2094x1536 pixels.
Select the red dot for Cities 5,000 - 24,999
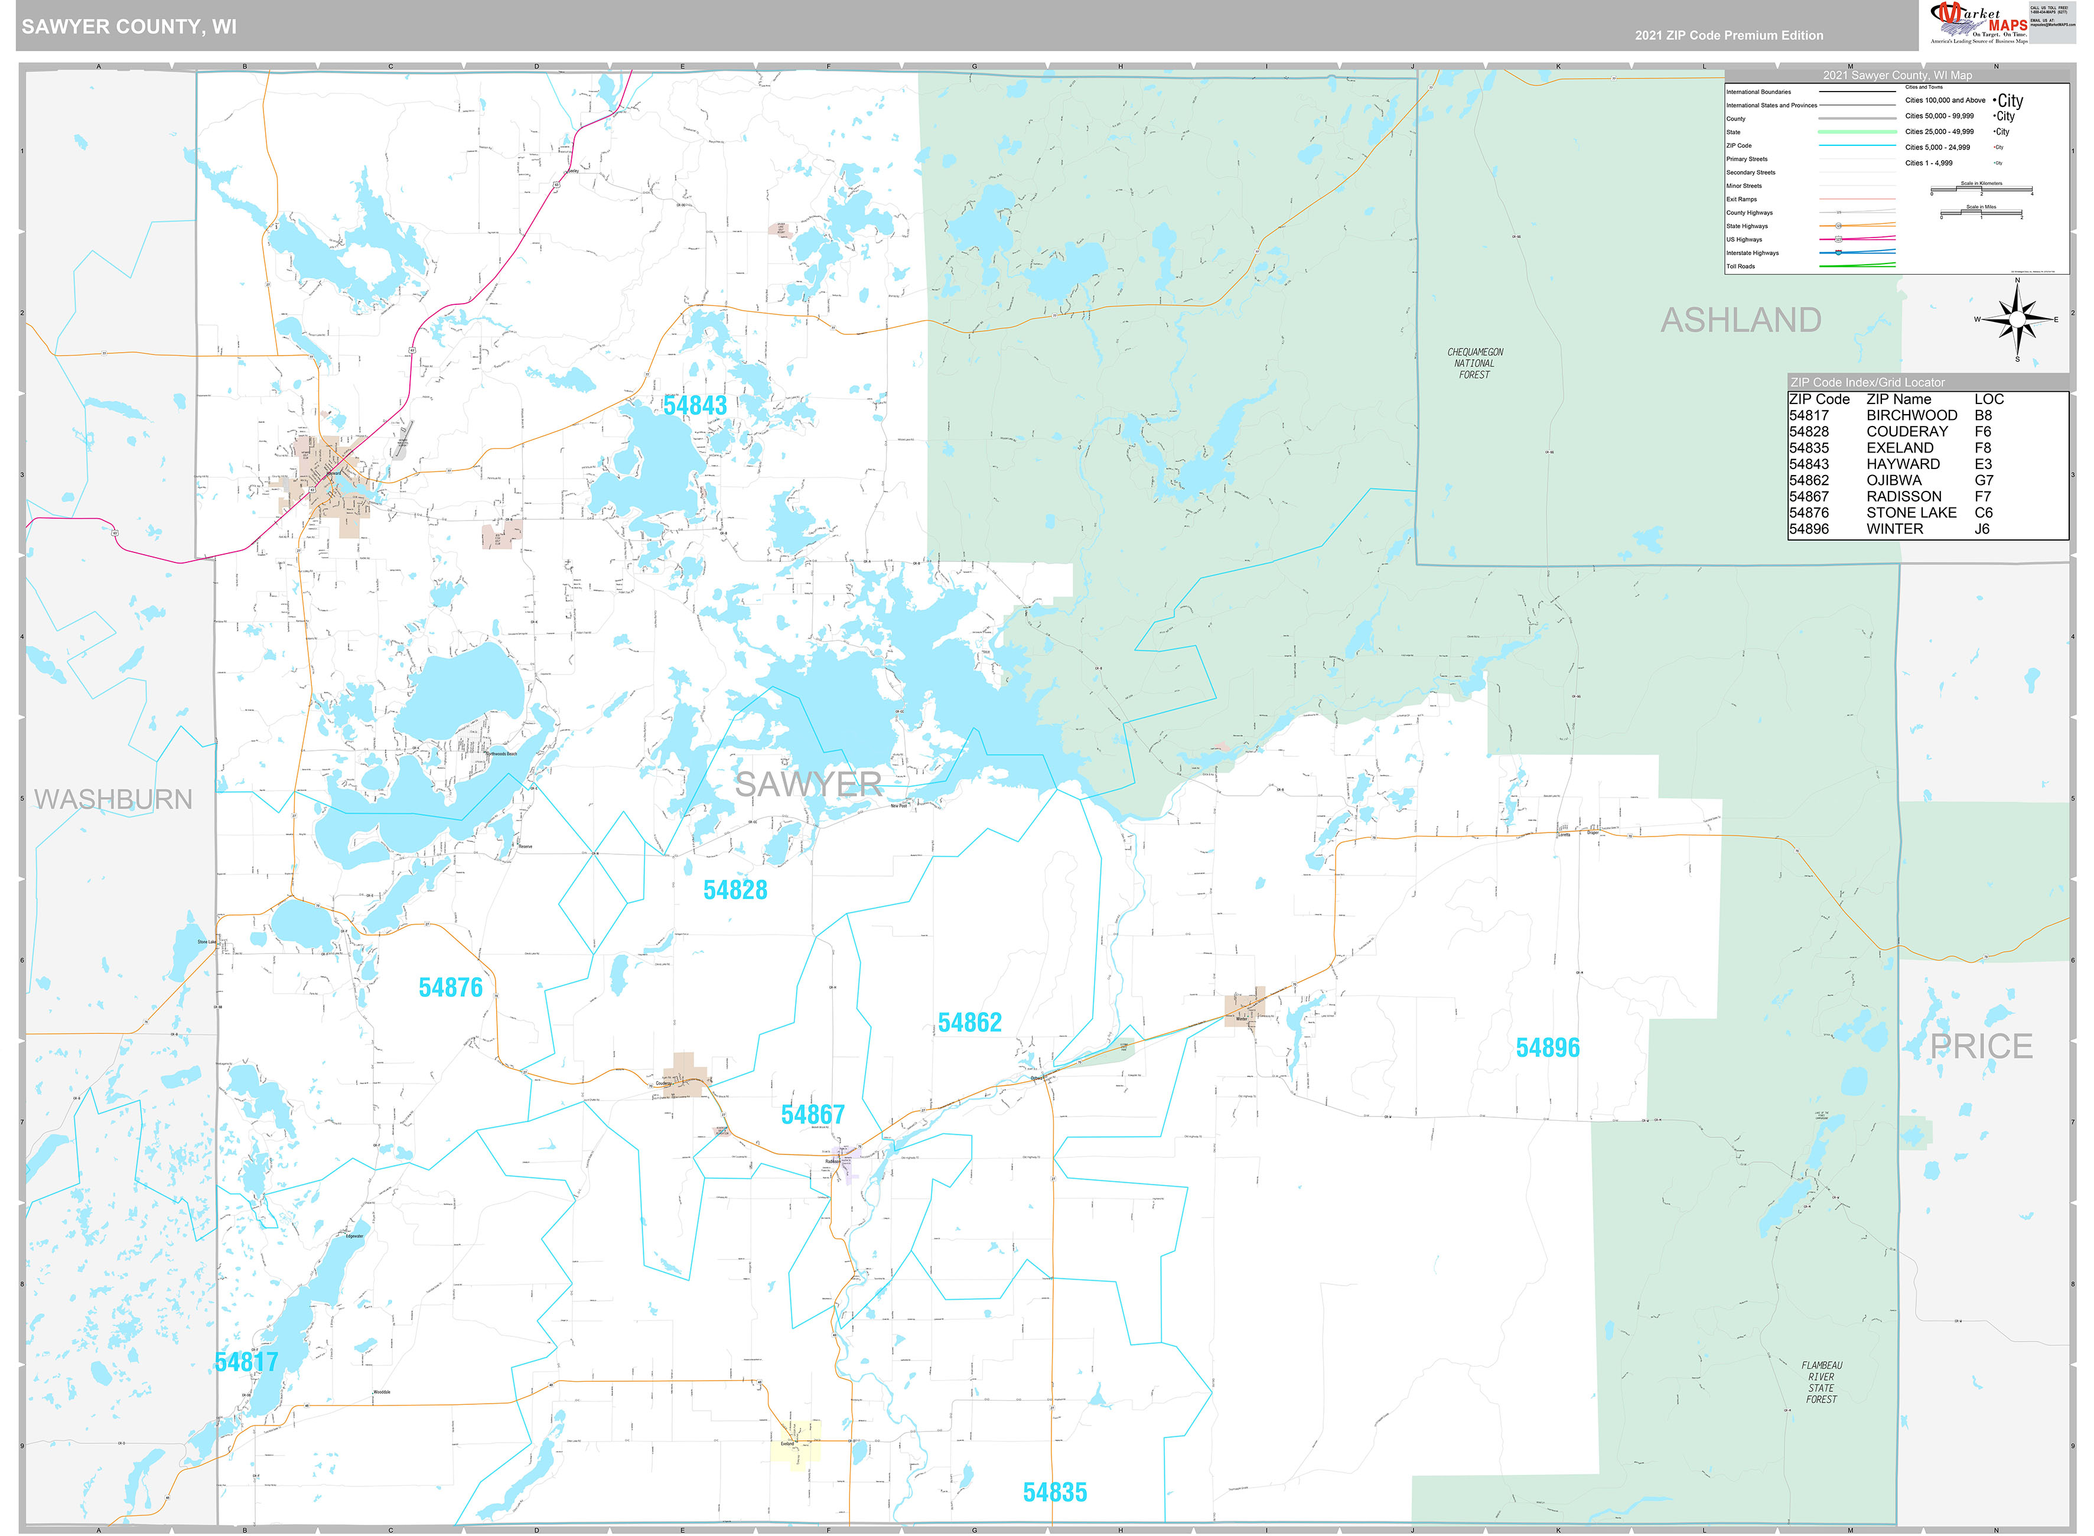point(1995,147)
